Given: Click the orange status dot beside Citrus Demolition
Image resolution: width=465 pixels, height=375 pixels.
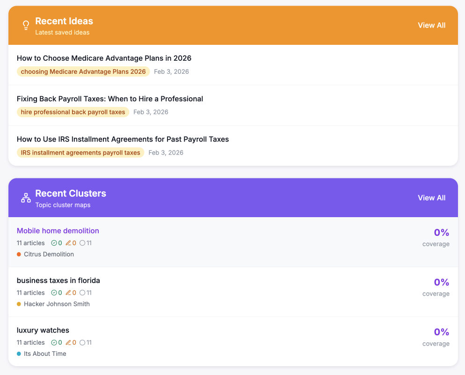Looking at the screenshot, I should click(19, 254).
